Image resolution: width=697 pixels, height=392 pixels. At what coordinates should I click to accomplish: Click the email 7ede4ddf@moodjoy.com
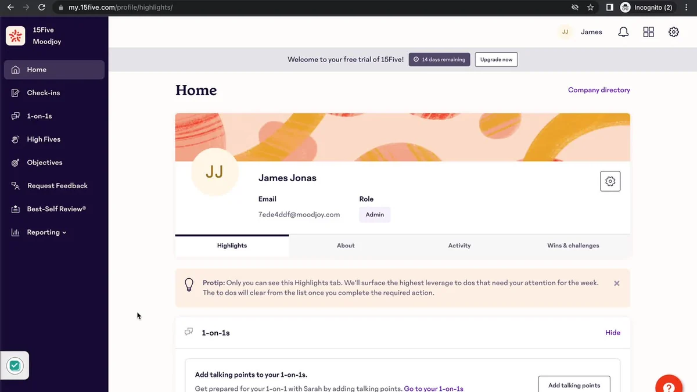(x=299, y=214)
